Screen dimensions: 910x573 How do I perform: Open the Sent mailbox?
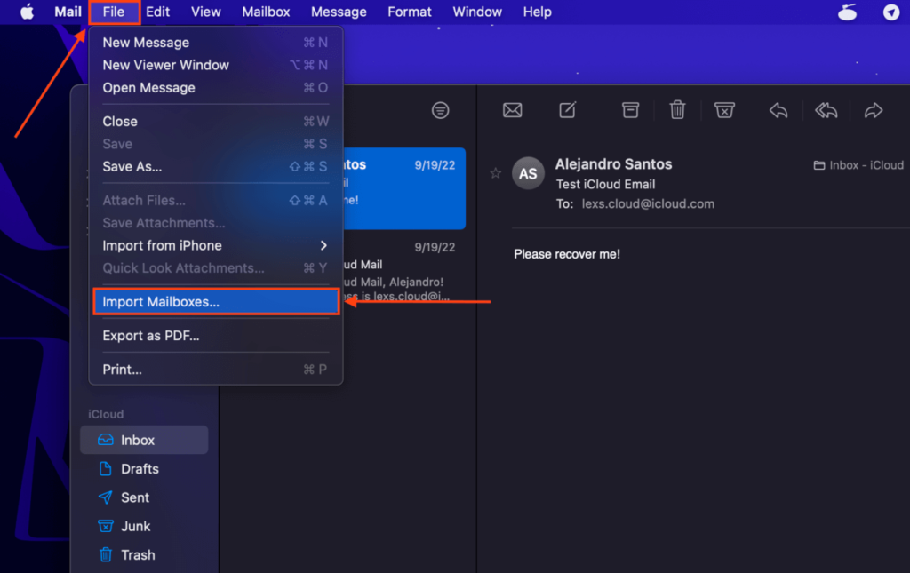click(133, 497)
